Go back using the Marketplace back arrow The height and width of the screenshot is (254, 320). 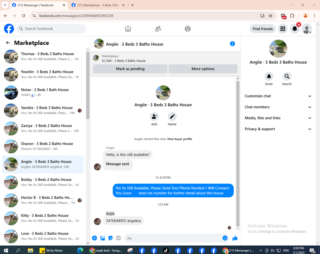point(8,43)
